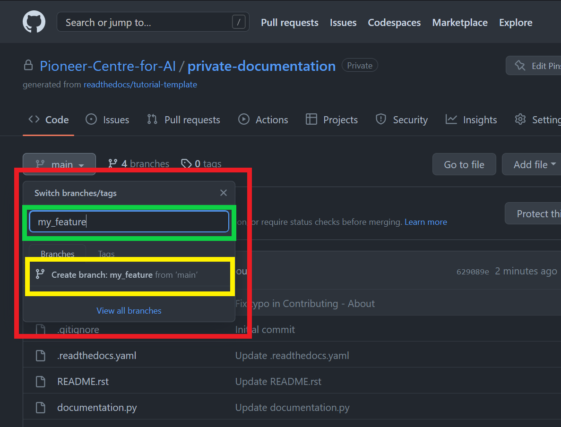Open the Settings tab
The image size is (561, 427).
538,120
